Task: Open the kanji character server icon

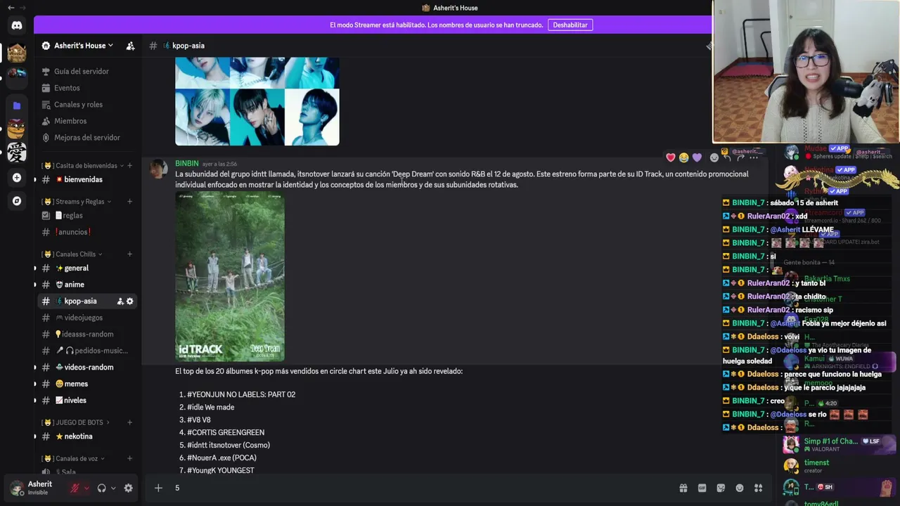Action: [x=17, y=152]
